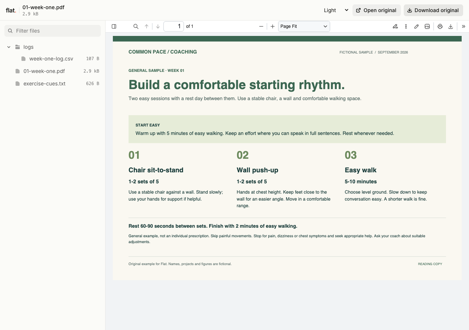
Task: Toggle the PDF viewer sidebar
Action: tap(114, 26)
